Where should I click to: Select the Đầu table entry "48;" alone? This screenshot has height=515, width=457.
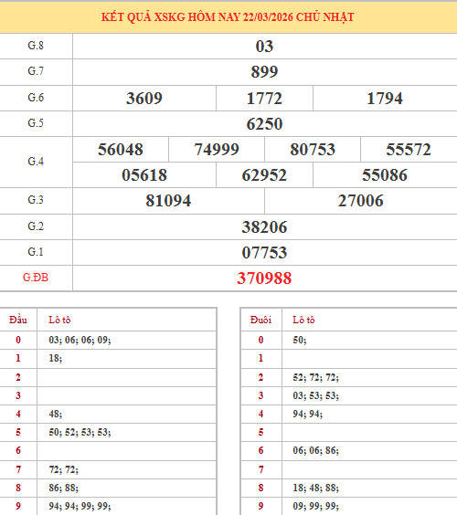(x=55, y=414)
